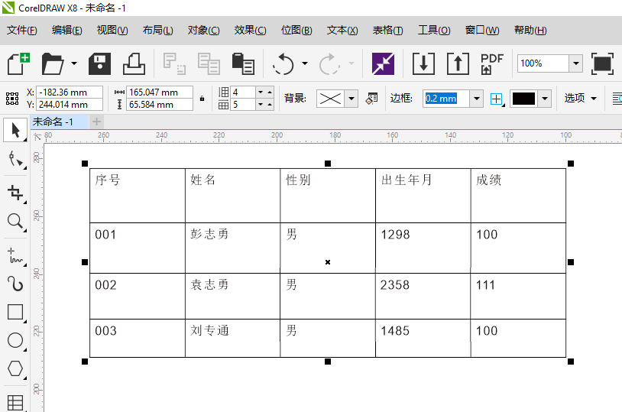Open the 窗口 menu
622x412 pixels.
click(482, 30)
